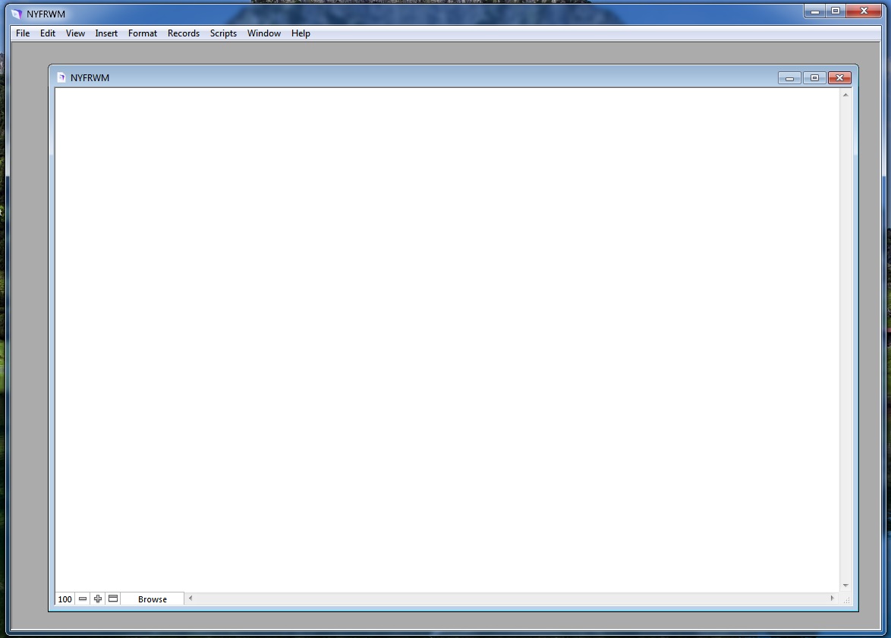Close the inner NYFRWM document window

pyautogui.click(x=839, y=78)
